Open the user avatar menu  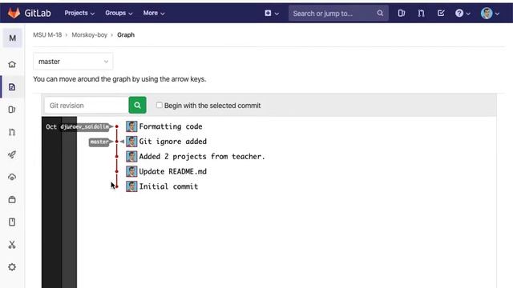click(490, 13)
